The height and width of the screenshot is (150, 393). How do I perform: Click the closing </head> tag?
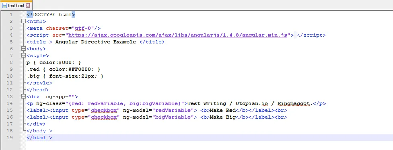tap(37, 90)
